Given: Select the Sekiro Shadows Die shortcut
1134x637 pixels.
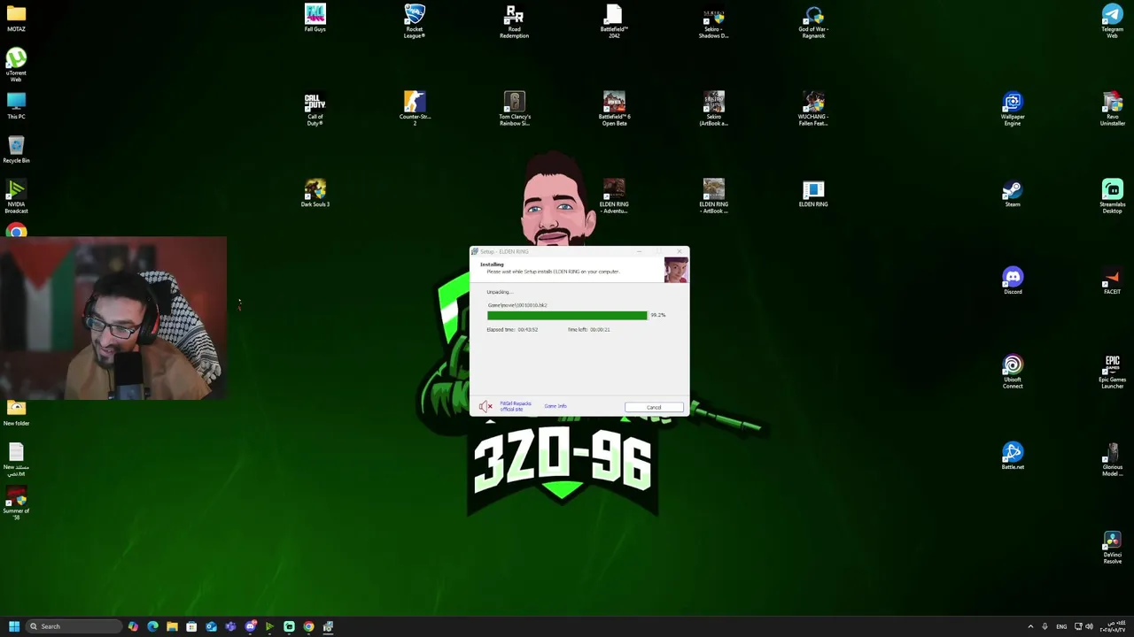Looking at the screenshot, I should pos(714,21).
